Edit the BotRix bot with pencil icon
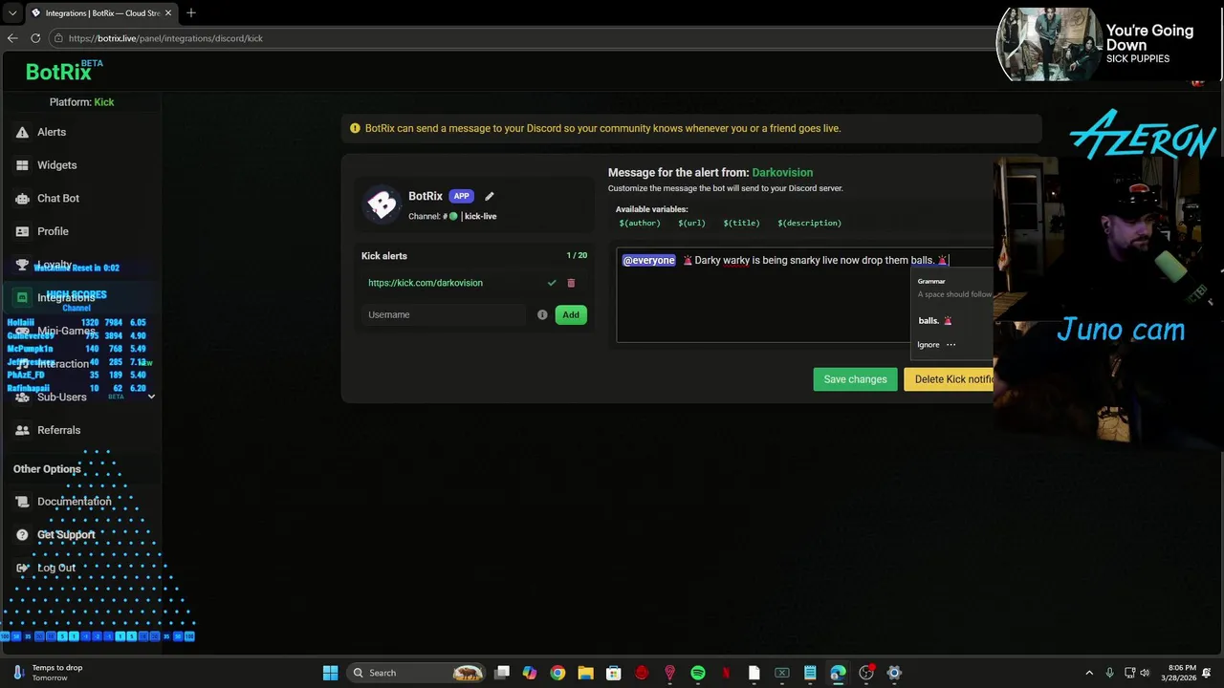Viewport: 1224px width, 688px height. 489,196
